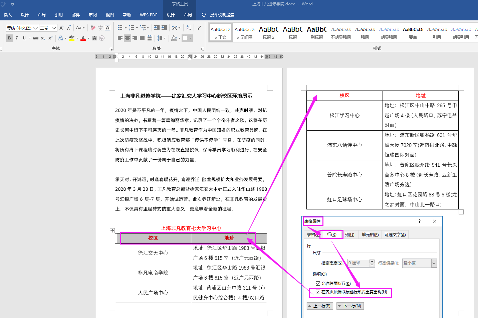Increase paragraph indent
Image resolution: width=478 pixels, height=318 pixels.
(164, 28)
